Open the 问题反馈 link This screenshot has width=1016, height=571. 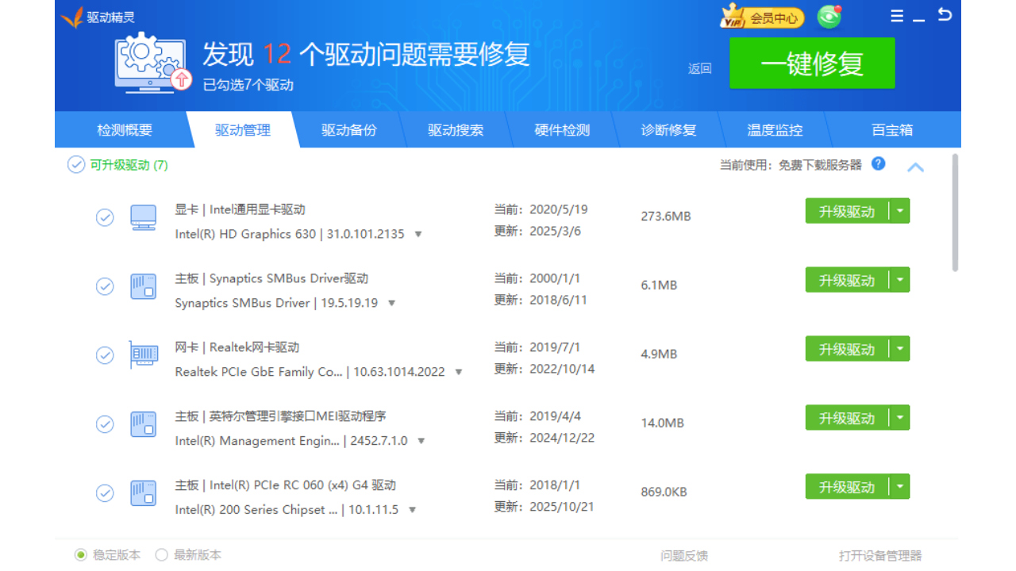684,556
